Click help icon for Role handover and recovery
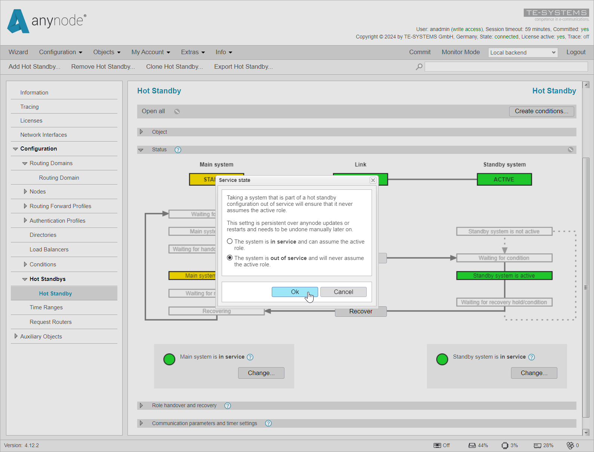The width and height of the screenshot is (594, 452). [228, 406]
